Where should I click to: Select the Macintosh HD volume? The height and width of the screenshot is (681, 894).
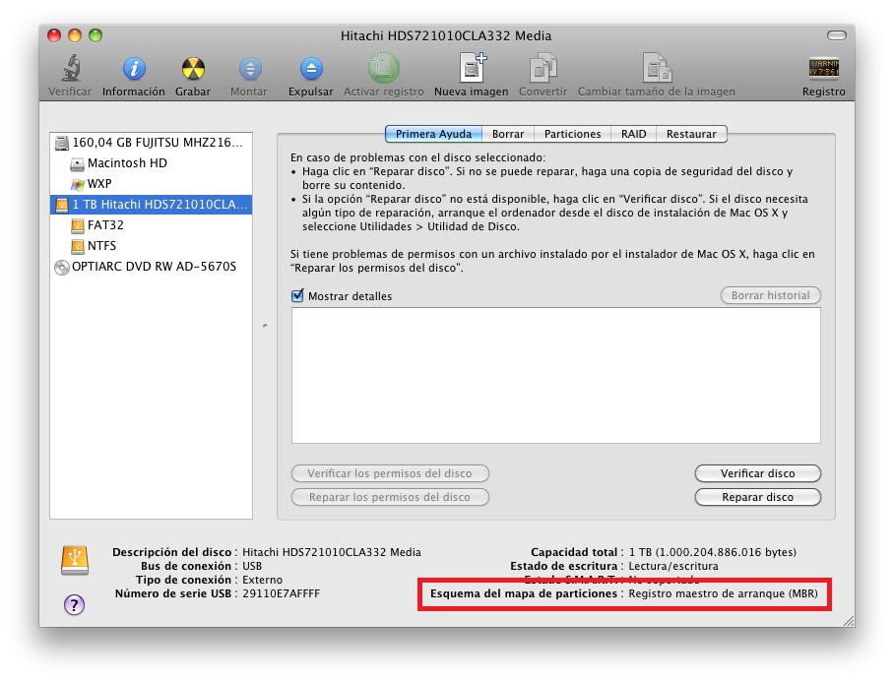(x=151, y=163)
